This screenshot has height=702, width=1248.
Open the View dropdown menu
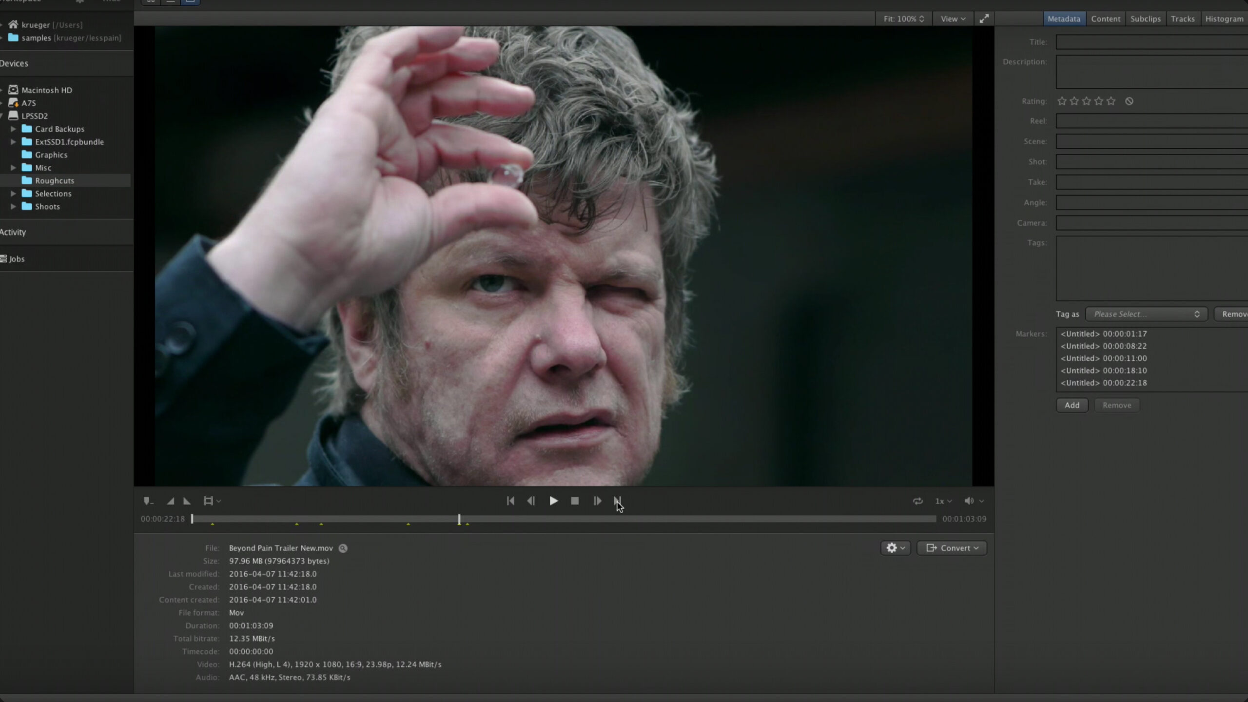click(x=953, y=19)
